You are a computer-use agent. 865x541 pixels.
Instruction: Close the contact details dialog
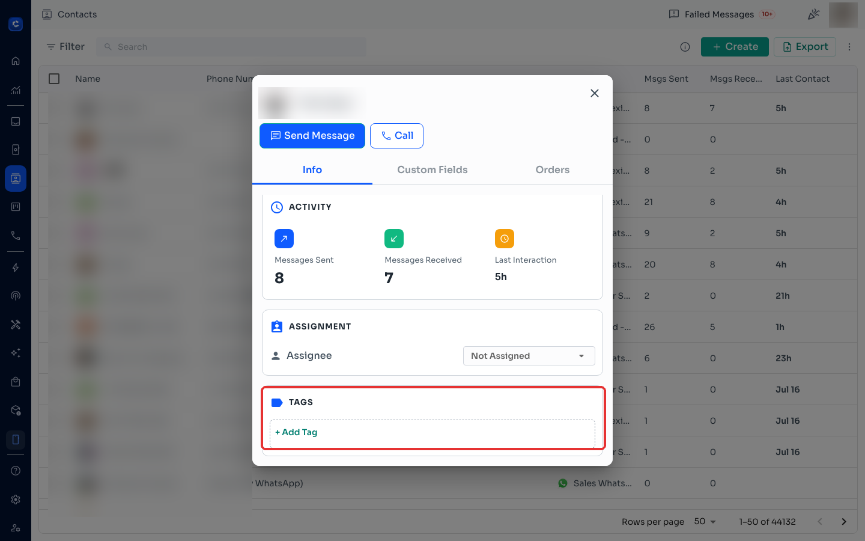click(595, 93)
